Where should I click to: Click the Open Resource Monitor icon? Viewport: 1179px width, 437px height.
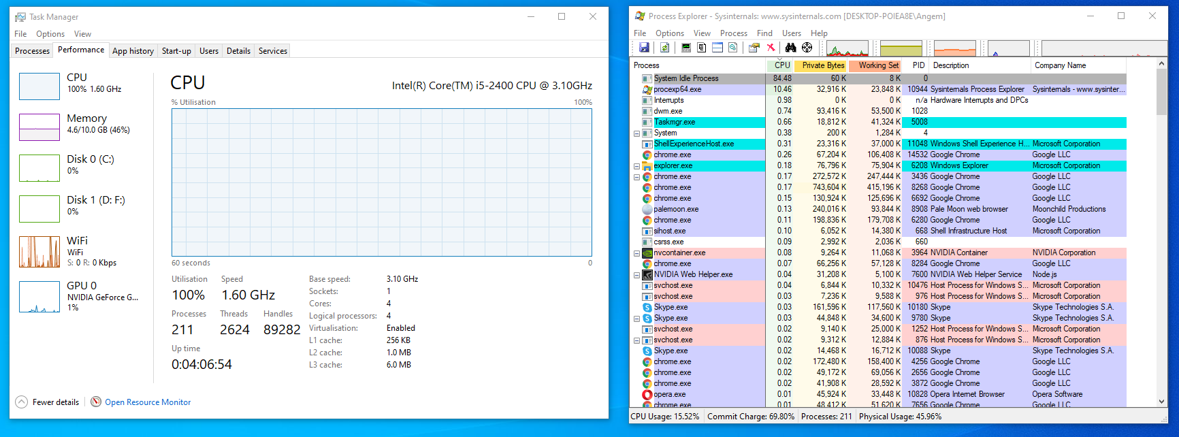pyautogui.click(x=96, y=402)
